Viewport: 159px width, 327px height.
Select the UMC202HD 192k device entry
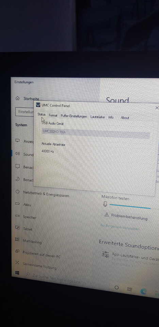(96, 134)
